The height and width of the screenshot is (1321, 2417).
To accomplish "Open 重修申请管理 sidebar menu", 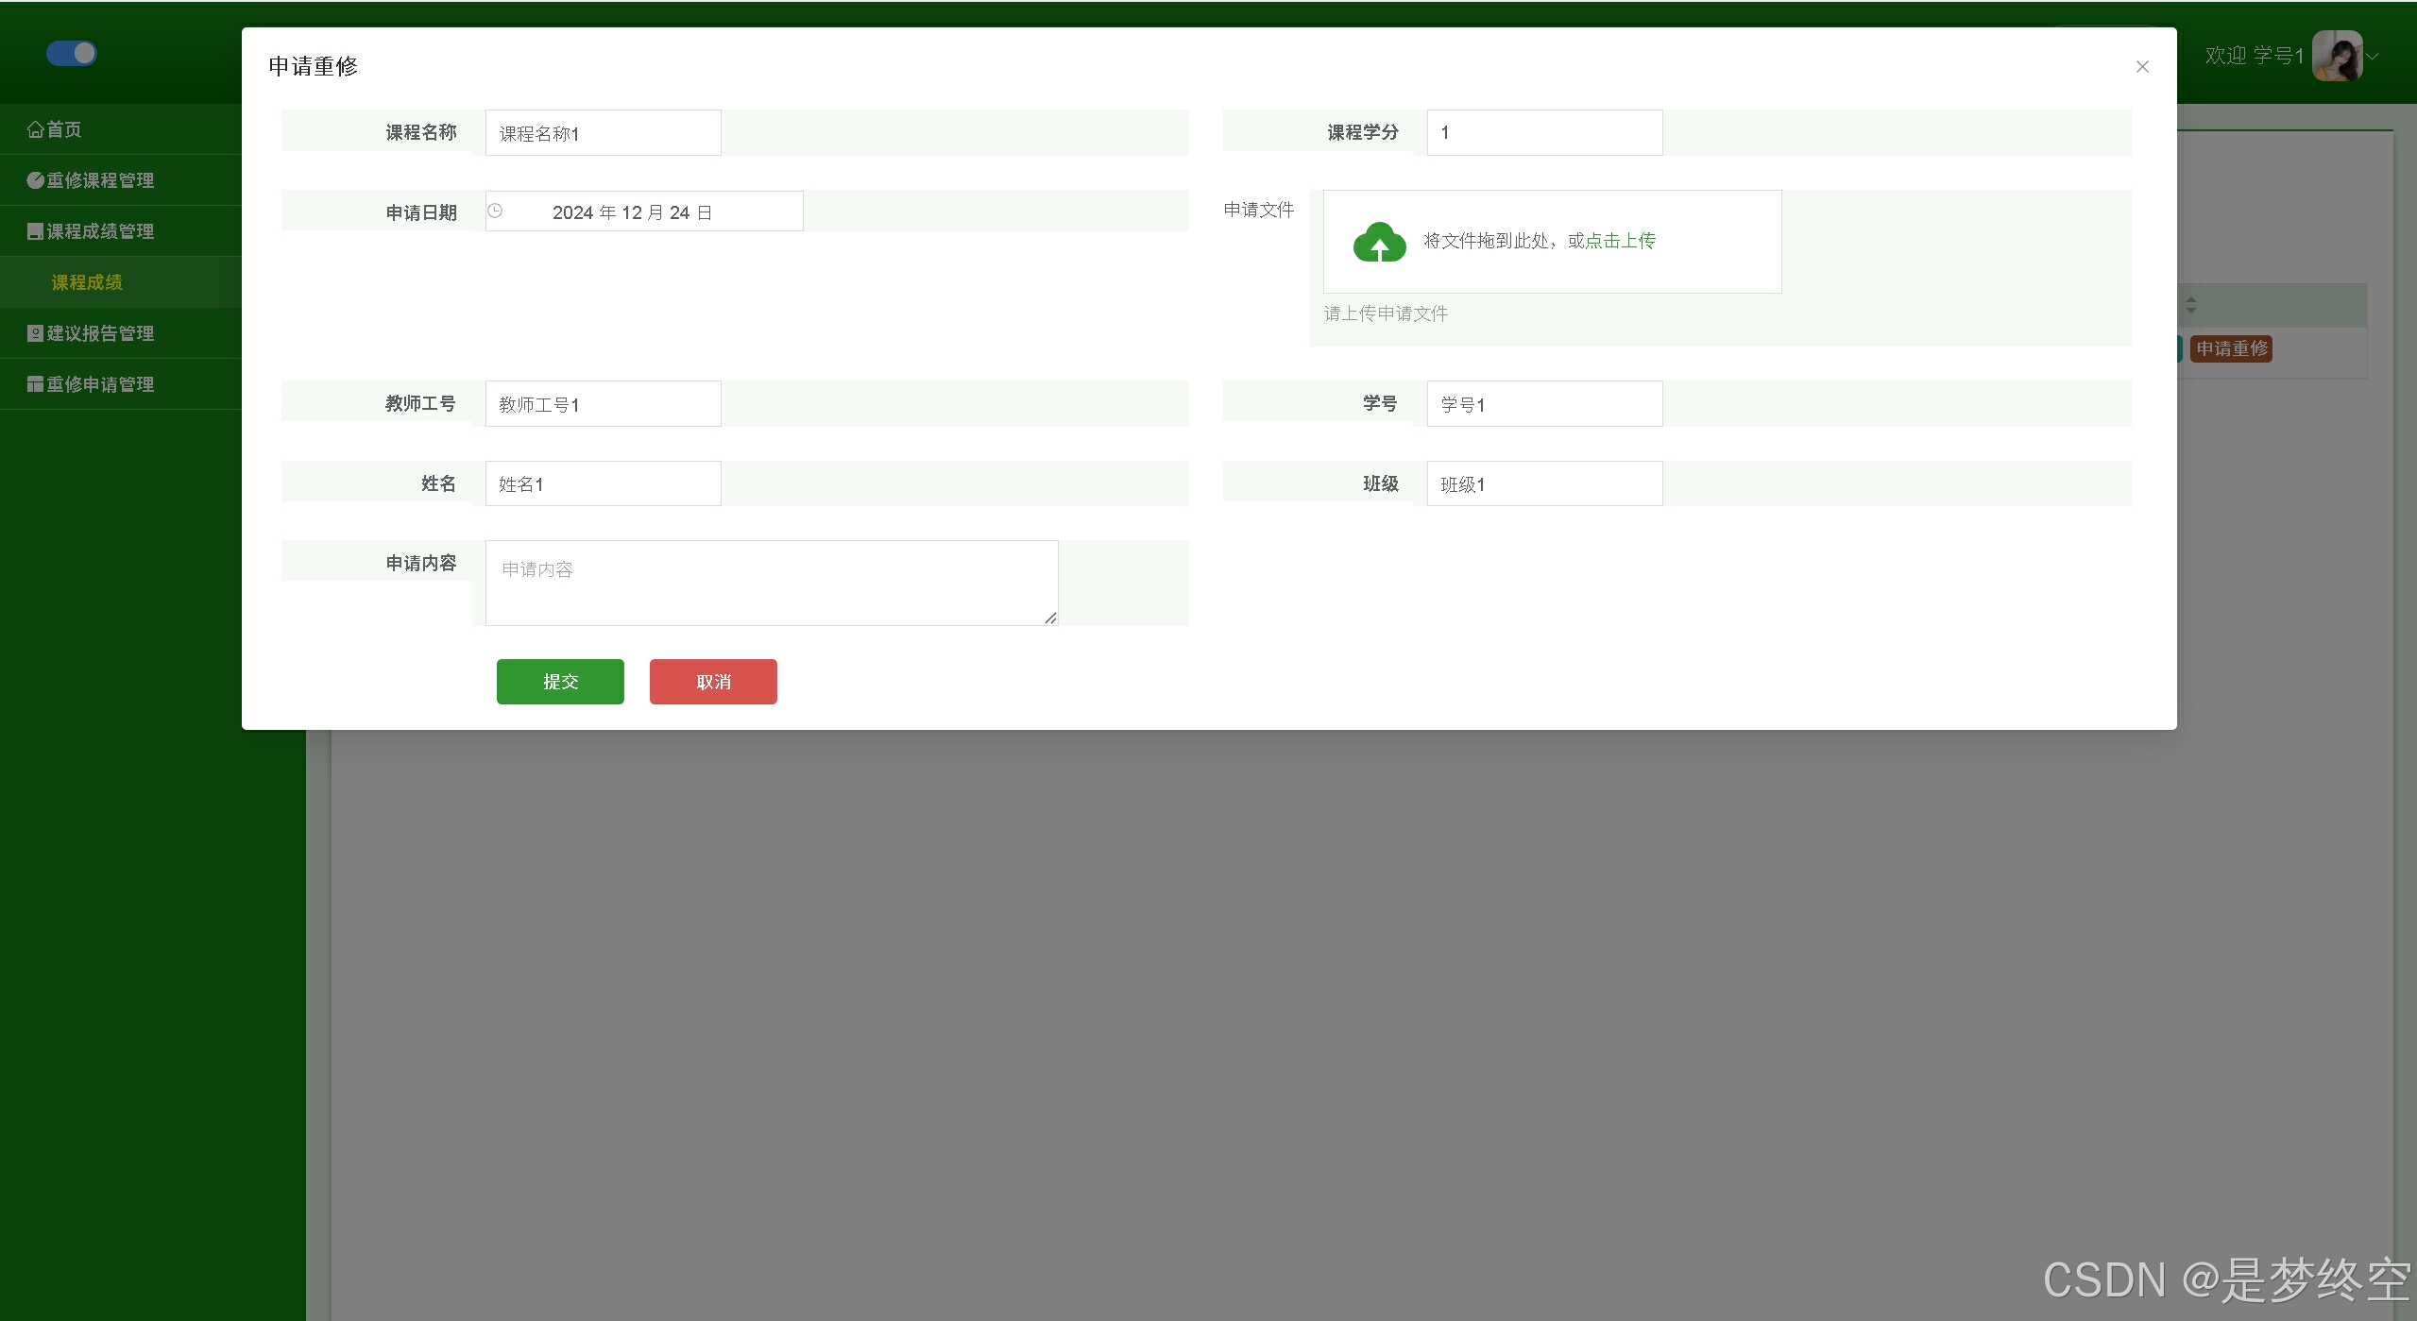I will pyautogui.click(x=92, y=384).
